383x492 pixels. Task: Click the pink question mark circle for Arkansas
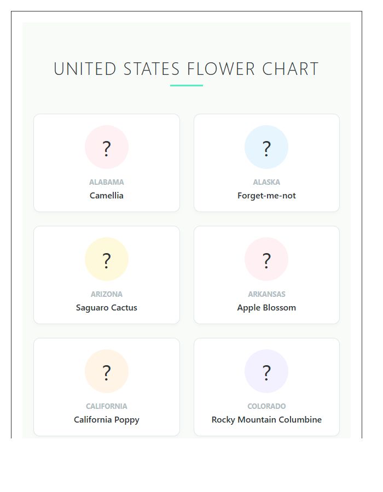pyautogui.click(x=266, y=259)
